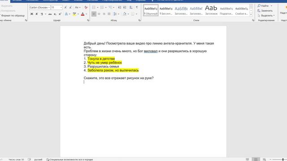Image resolution: width=287 pixels, height=161 pixels.
Task: Open the Calibri font name dropdown
Action: [49, 8]
